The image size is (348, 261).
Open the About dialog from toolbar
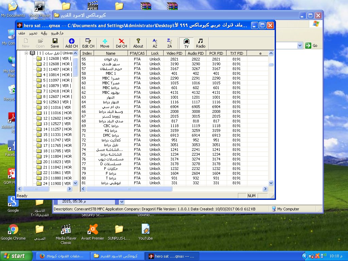click(x=138, y=43)
